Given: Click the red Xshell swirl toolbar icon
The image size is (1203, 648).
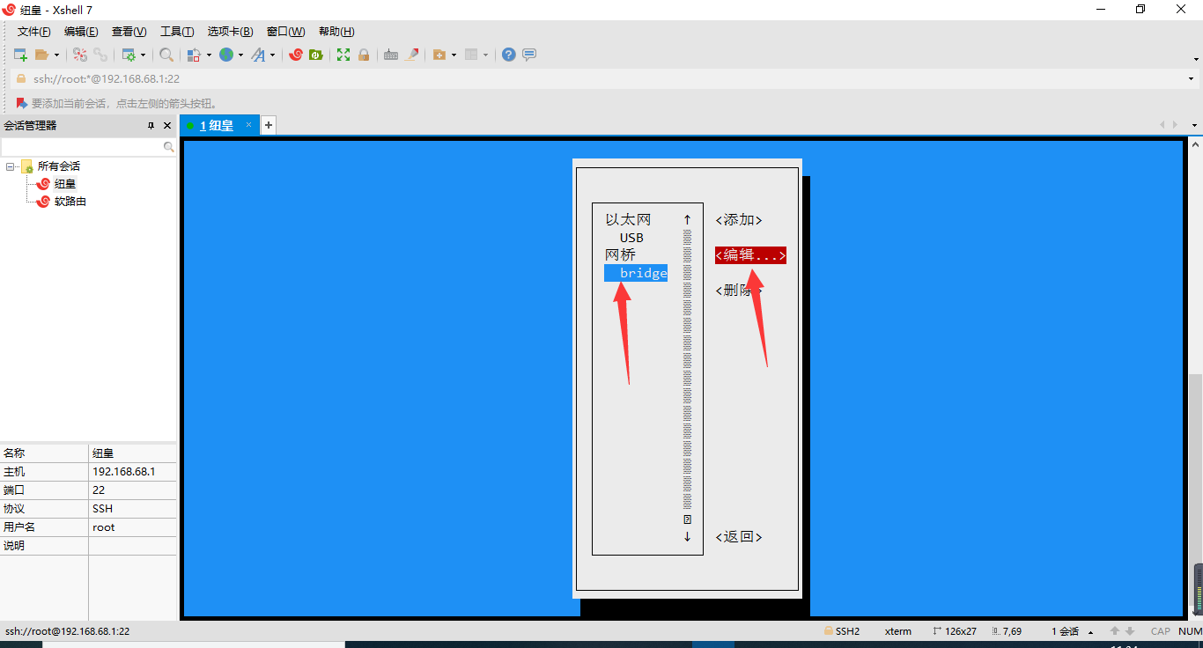Looking at the screenshot, I should tap(296, 55).
